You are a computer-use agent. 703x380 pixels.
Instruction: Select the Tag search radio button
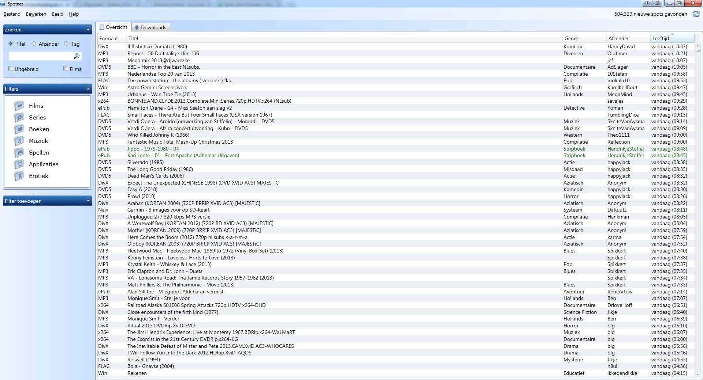coord(66,44)
